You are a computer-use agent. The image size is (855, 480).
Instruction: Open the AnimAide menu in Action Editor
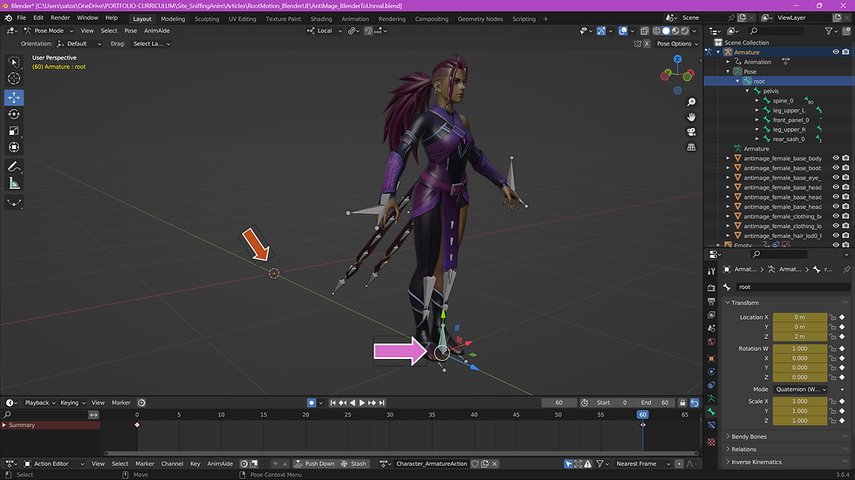[x=220, y=463]
